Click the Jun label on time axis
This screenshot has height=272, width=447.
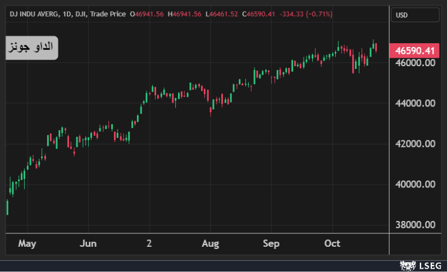click(88, 244)
